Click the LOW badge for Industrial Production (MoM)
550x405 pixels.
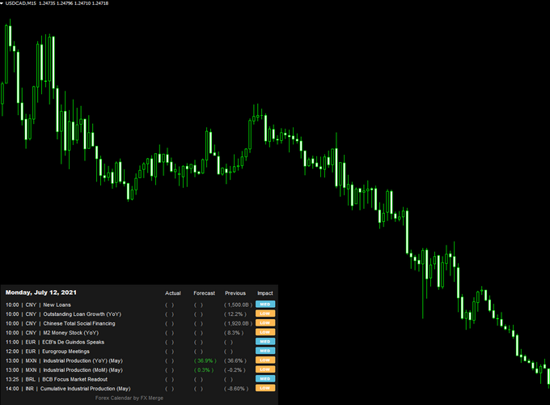coord(265,369)
